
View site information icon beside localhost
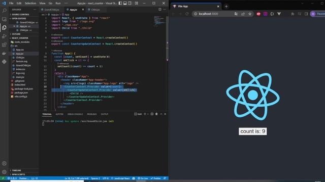pos(196,14)
